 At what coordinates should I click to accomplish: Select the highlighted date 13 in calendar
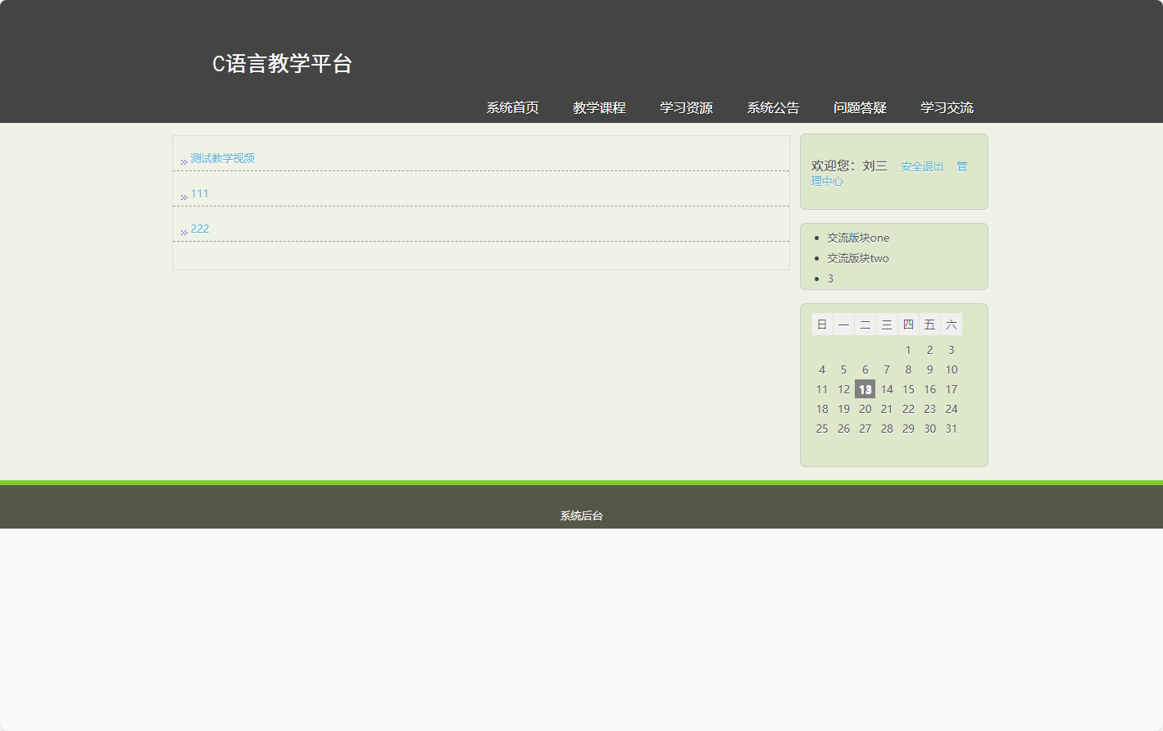pyautogui.click(x=865, y=388)
